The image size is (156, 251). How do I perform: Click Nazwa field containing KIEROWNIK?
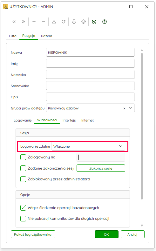click(x=90, y=52)
